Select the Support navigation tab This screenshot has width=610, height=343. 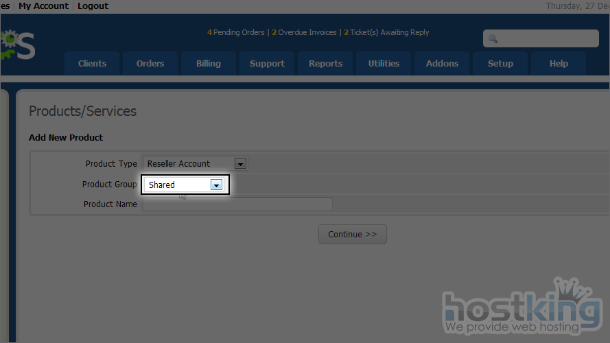(x=267, y=64)
